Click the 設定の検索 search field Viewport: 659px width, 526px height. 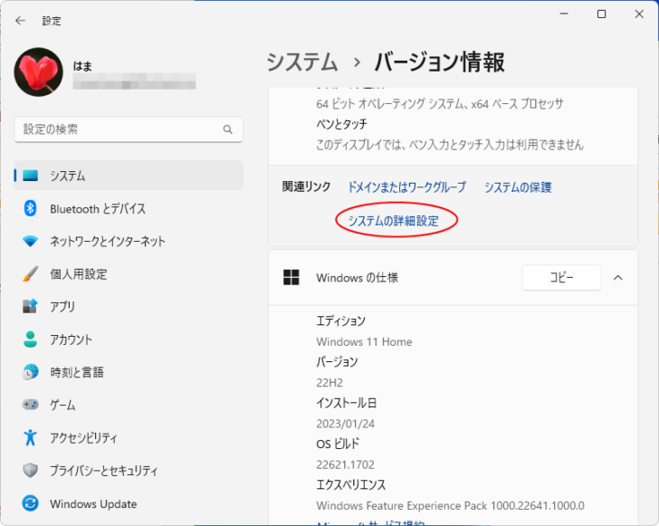pos(129,129)
